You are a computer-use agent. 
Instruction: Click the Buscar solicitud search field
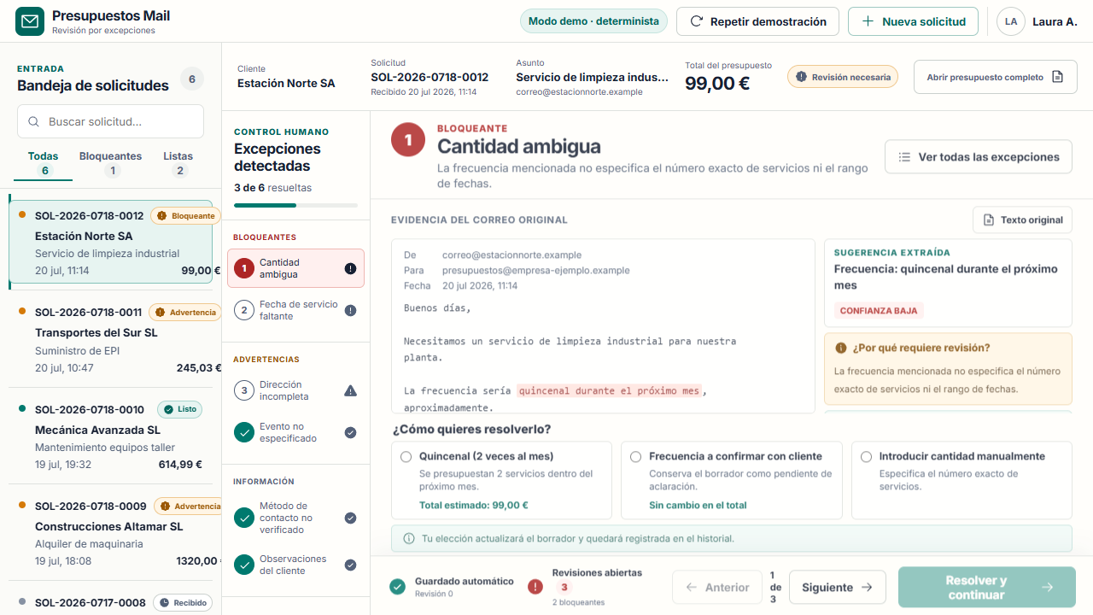(x=111, y=121)
